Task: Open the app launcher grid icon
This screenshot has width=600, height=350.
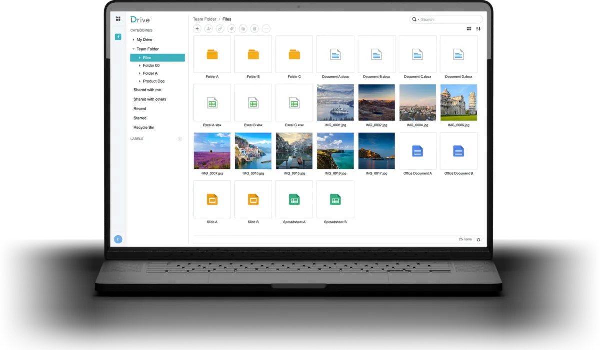Action: click(118, 19)
